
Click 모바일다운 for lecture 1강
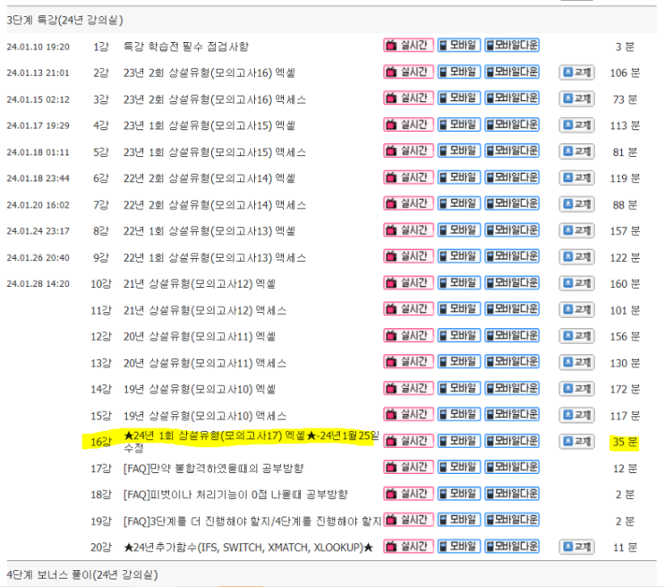click(x=512, y=45)
